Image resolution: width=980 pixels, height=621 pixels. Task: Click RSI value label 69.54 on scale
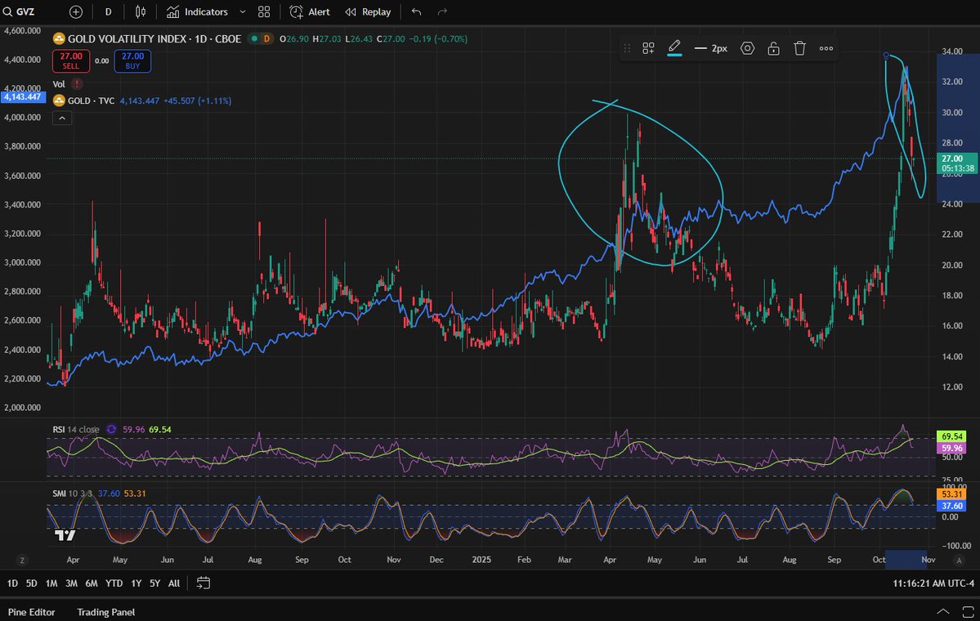[951, 436]
